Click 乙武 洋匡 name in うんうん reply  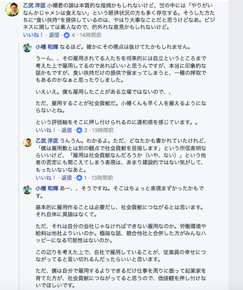(47, 141)
